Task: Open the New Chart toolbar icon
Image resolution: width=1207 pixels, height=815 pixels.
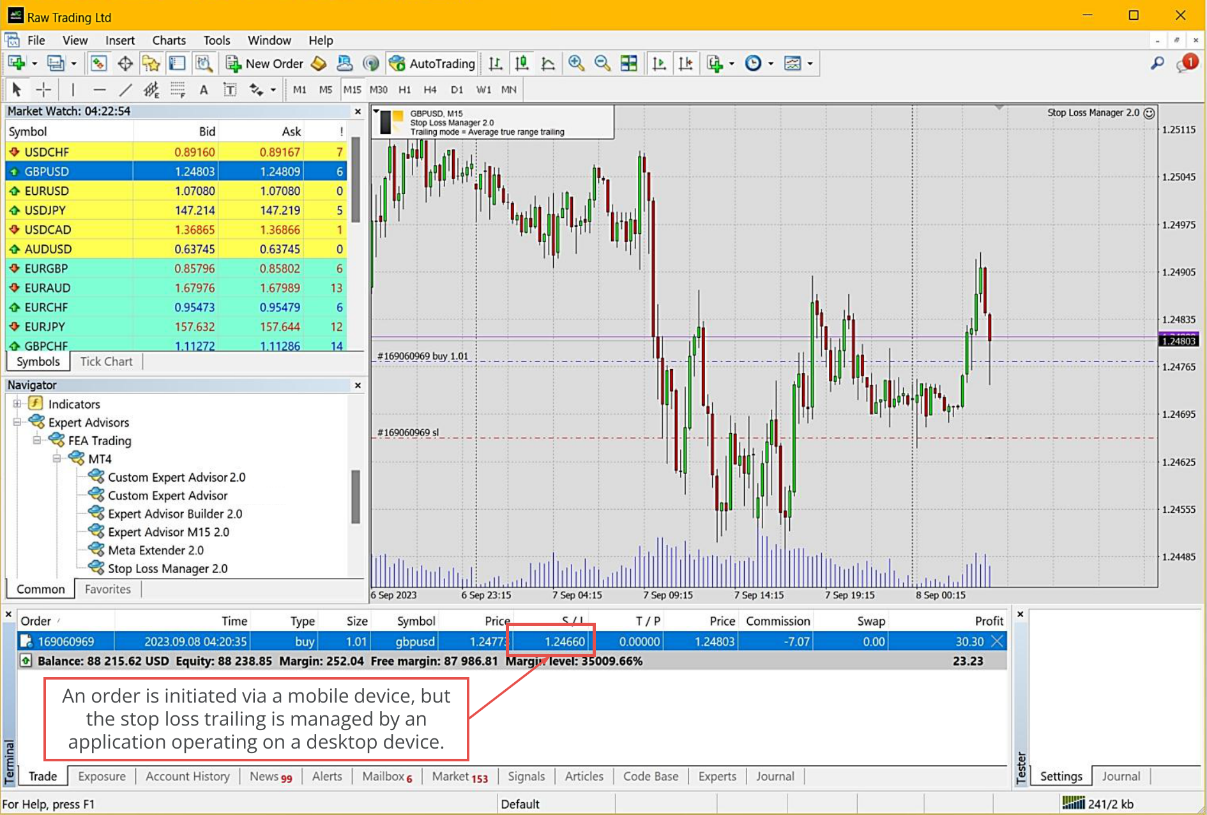Action: pyautogui.click(x=17, y=63)
